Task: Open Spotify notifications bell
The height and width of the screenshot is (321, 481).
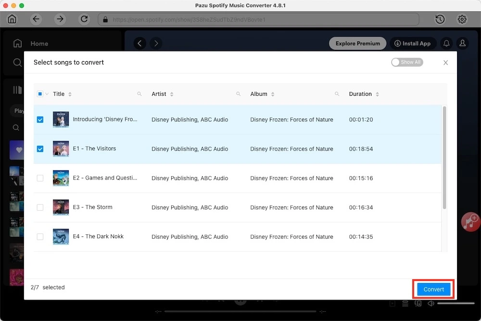Action: coord(446,43)
